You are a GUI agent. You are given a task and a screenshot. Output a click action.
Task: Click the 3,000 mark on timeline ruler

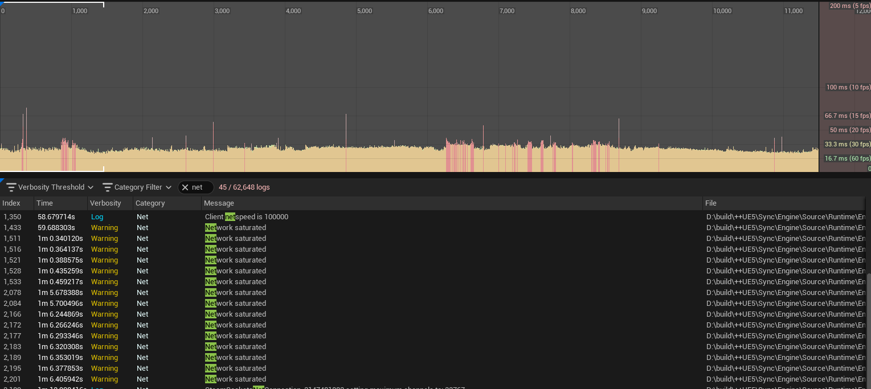click(222, 11)
